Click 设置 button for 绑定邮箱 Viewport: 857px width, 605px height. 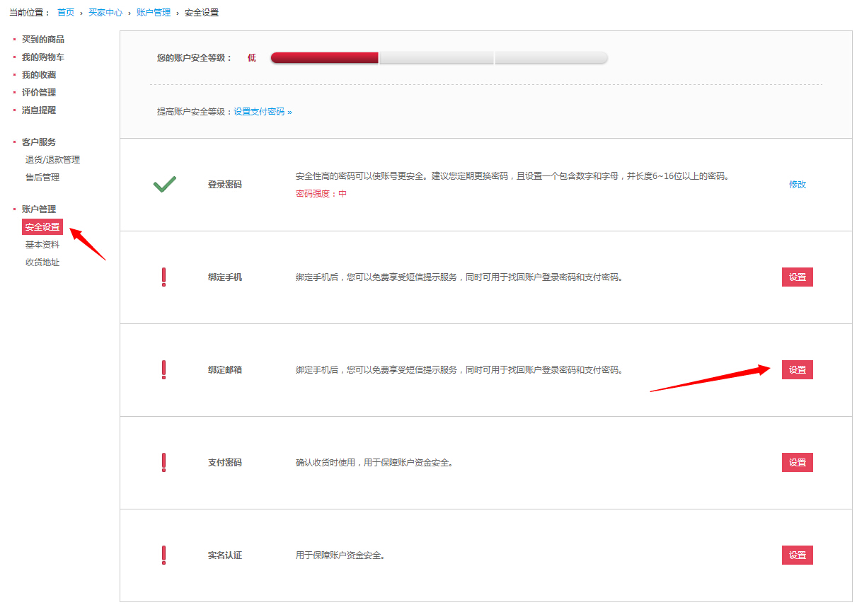click(798, 370)
